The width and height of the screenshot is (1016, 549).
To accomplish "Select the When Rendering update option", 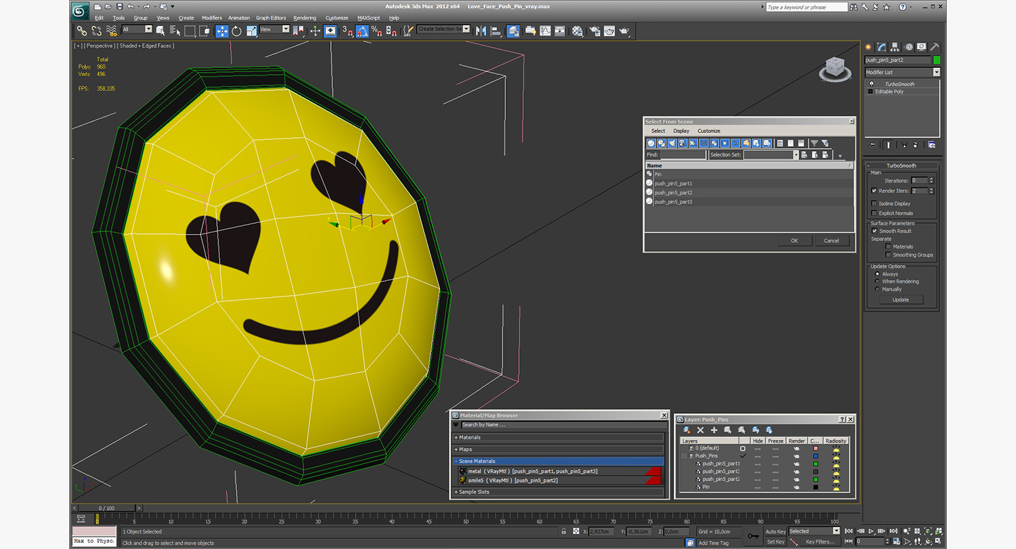I will [x=877, y=282].
